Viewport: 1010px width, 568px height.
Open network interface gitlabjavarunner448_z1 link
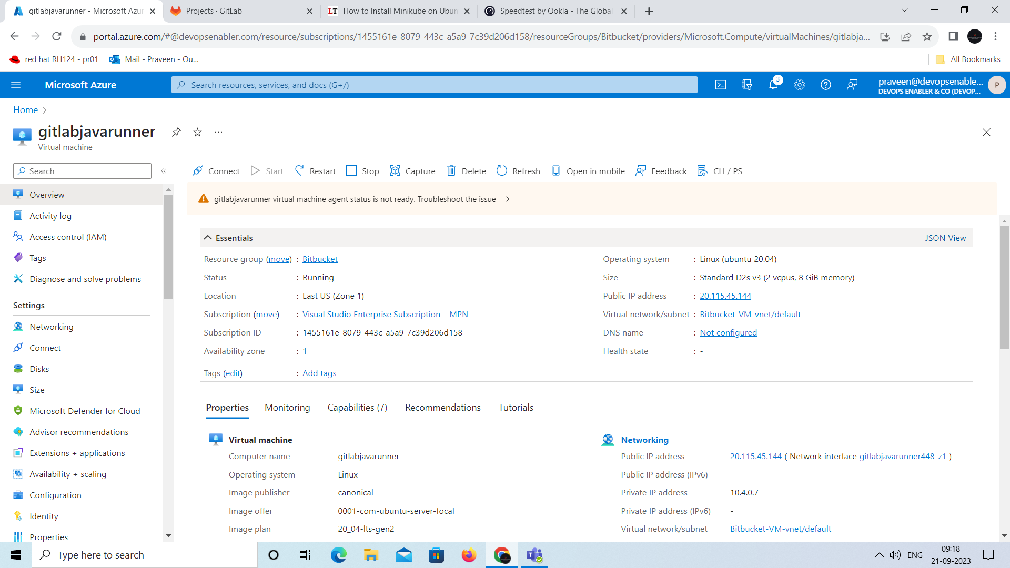(902, 456)
